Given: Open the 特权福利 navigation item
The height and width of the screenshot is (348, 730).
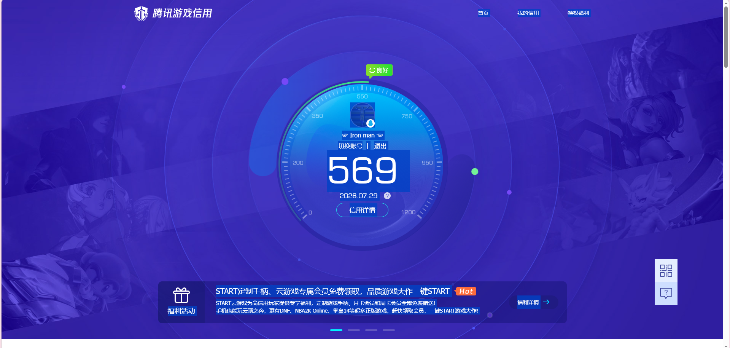Looking at the screenshot, I should pyautogui.click(x=578, y=13).
